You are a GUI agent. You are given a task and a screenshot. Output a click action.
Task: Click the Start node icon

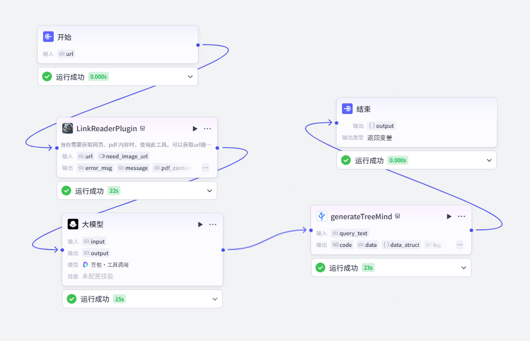[48, 37]
